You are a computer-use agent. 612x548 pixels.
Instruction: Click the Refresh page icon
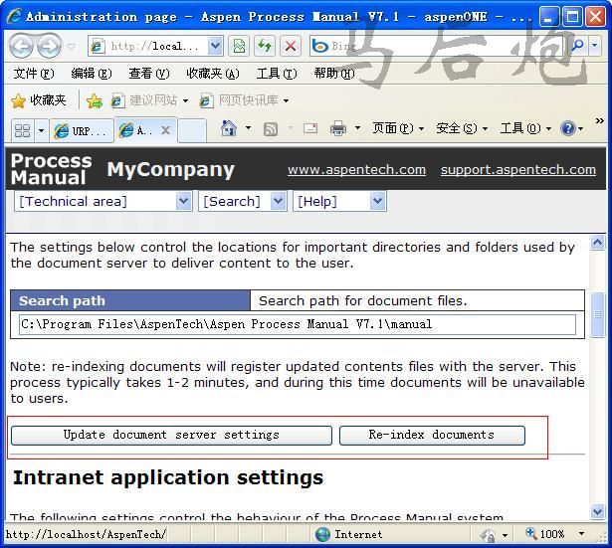pyautogui.click(x=264, y=46)
